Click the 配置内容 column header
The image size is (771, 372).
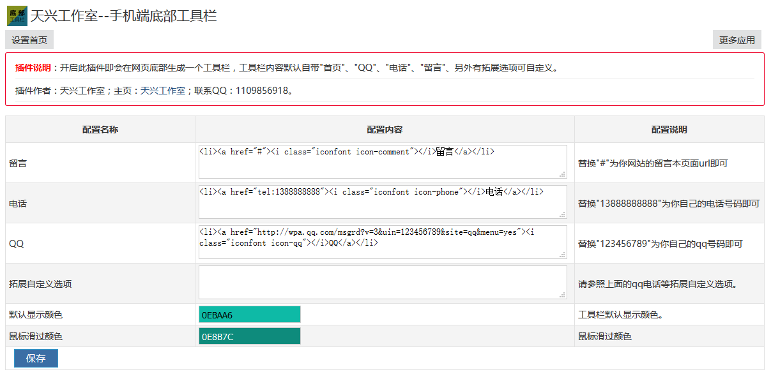pos(385,130)
